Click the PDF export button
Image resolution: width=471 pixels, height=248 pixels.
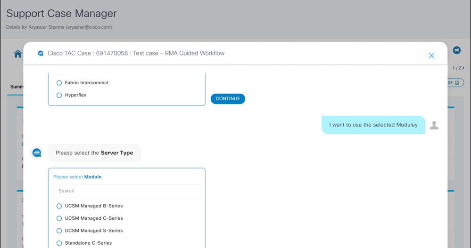click(x=455, y=83)
